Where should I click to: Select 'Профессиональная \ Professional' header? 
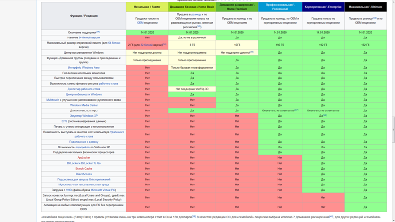[280, 7]
